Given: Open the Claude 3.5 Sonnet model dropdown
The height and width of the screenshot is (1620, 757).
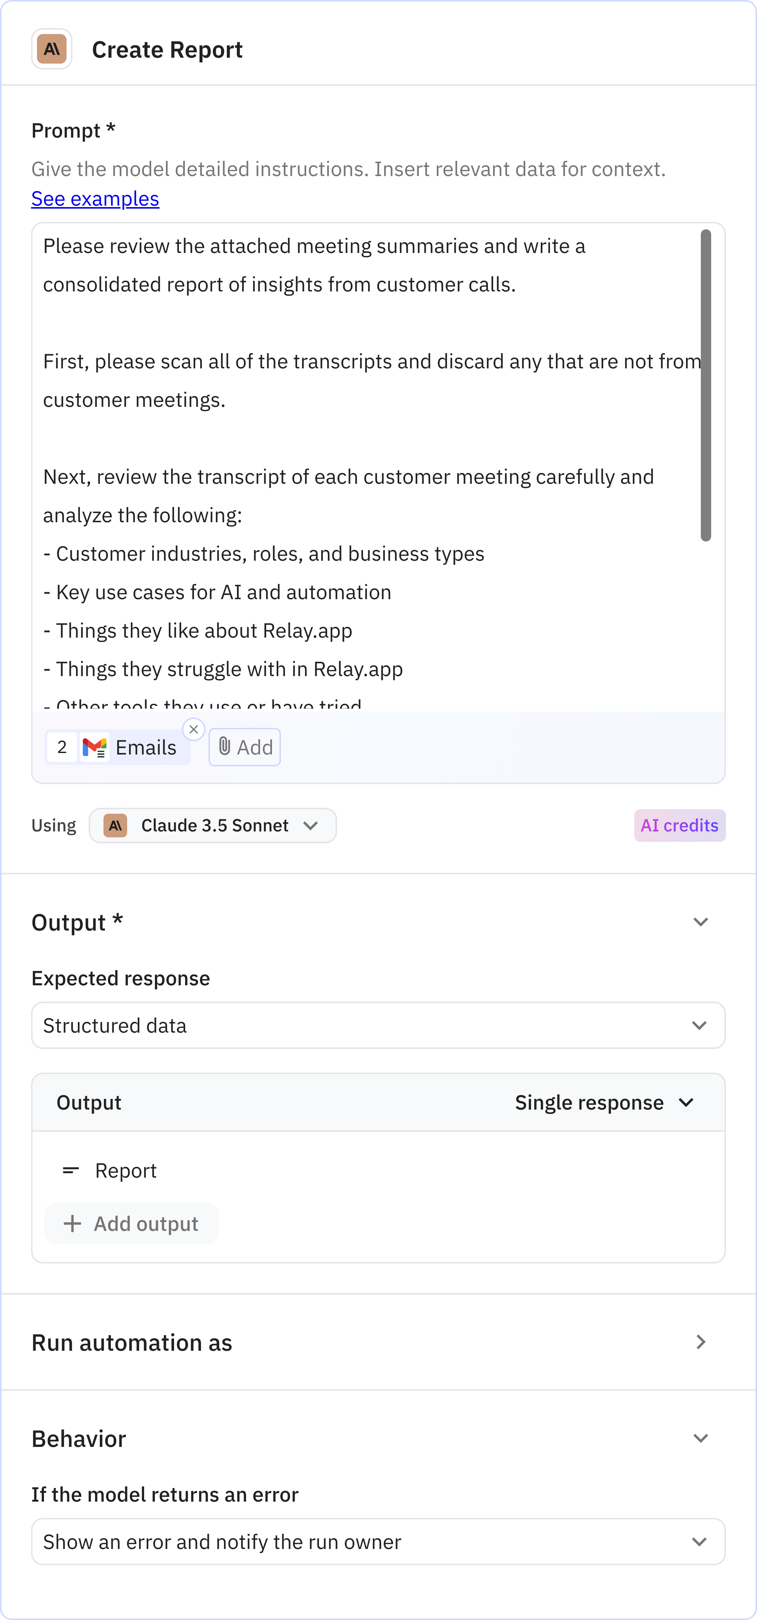Looking at the screenshot, I should click(x=213, y=825).
